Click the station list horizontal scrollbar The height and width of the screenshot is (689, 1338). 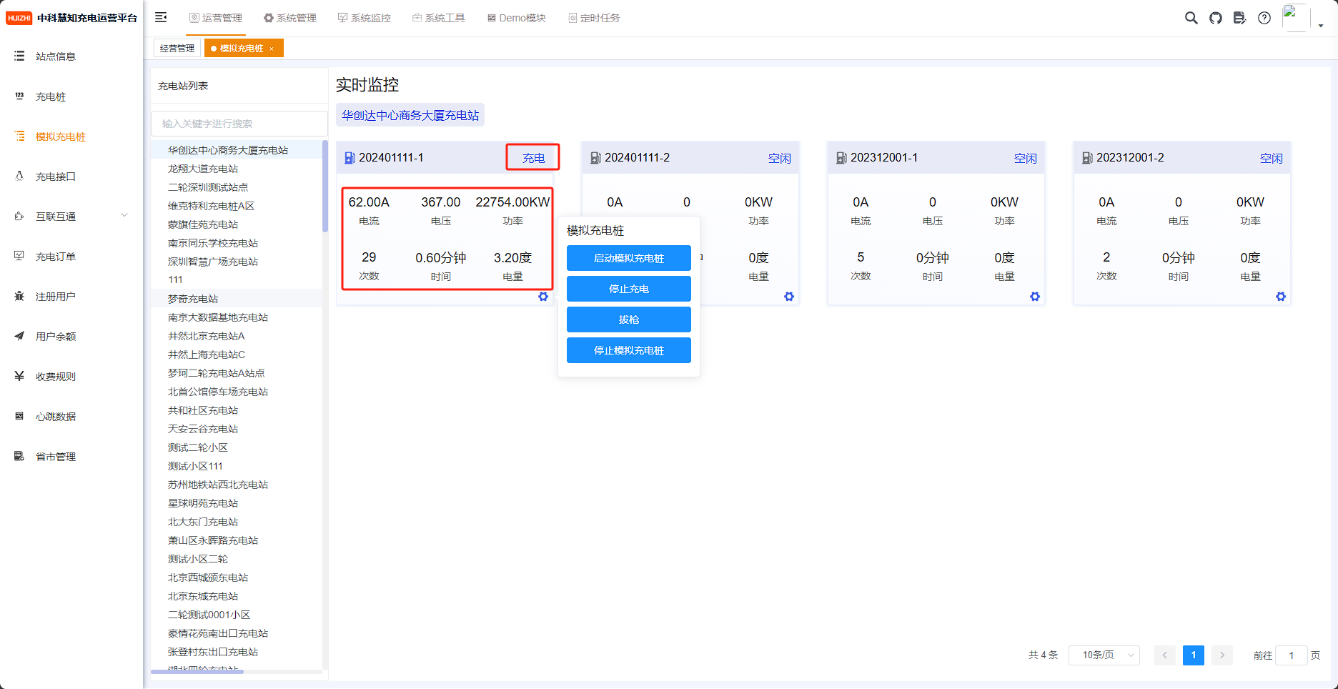pyautogui.click(x=197, y=672)
